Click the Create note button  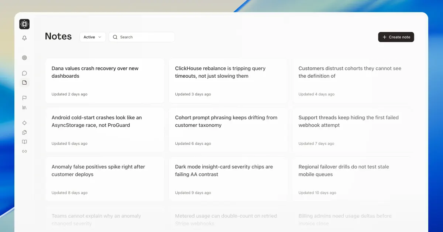point(396,37)
